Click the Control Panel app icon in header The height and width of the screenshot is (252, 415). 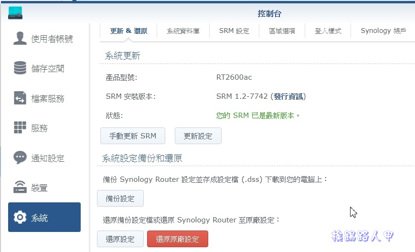pos(15,13)
